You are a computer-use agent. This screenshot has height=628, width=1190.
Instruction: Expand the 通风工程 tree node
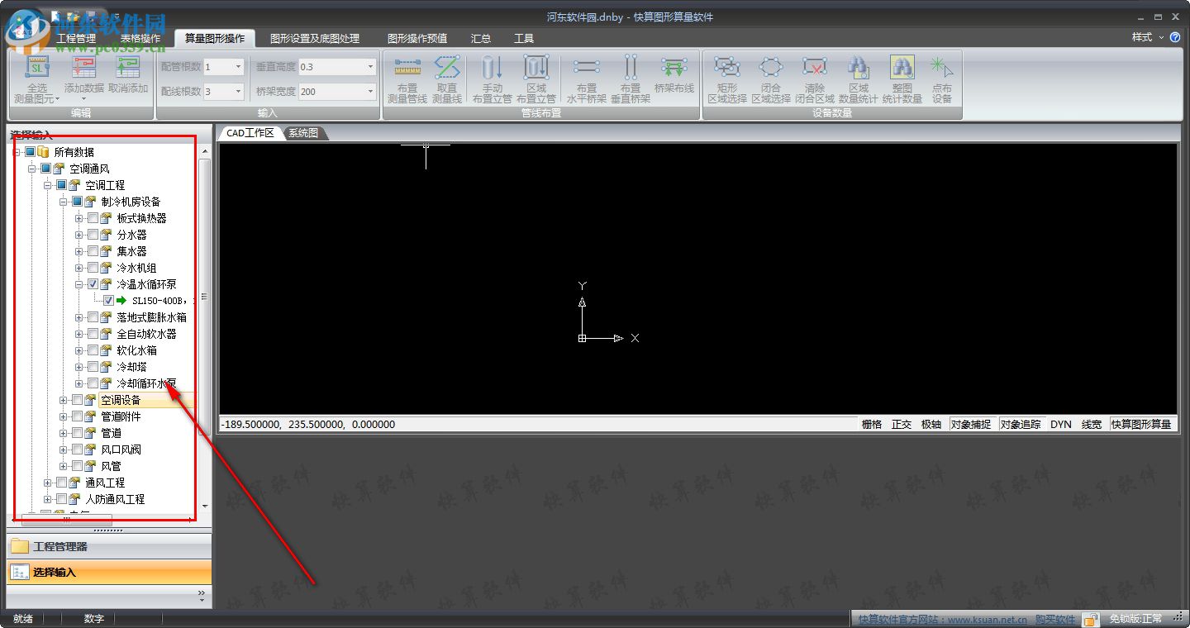click(48, 483)
